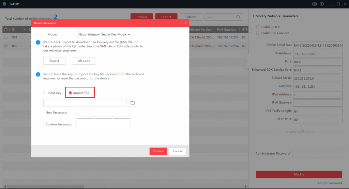Collapse the Modify Network Parameters panel
The width and height of the screenshot is (349, 189).
tap(246, 61)
